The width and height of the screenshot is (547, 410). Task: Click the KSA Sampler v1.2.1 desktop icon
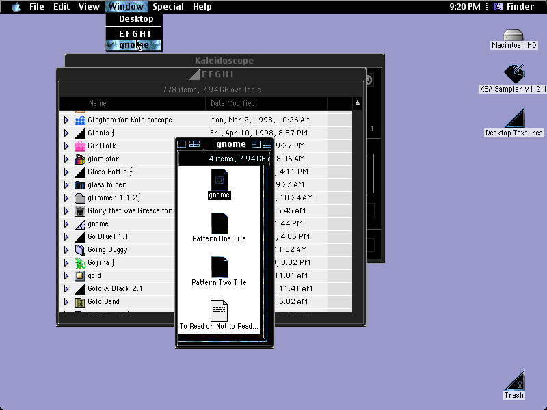click(x=514, y=74)
